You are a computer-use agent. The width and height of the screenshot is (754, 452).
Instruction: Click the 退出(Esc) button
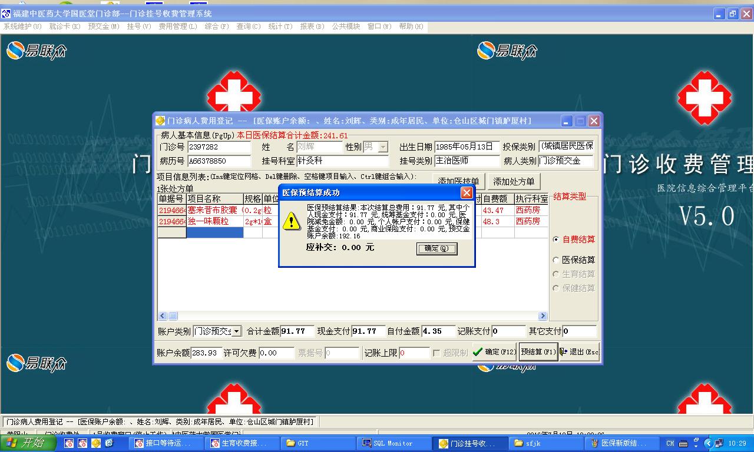(x=579, y=352)
